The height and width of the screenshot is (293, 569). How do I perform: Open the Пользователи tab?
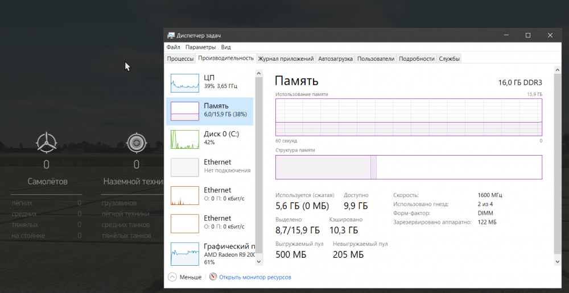tap(376, 58)
